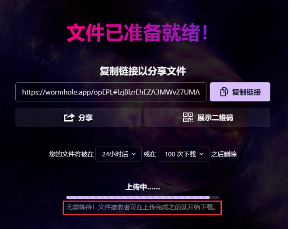This screenshot has width=291, height=229.
Task: Click the 文件已准备就绪 headline
Action: (137, 33)
